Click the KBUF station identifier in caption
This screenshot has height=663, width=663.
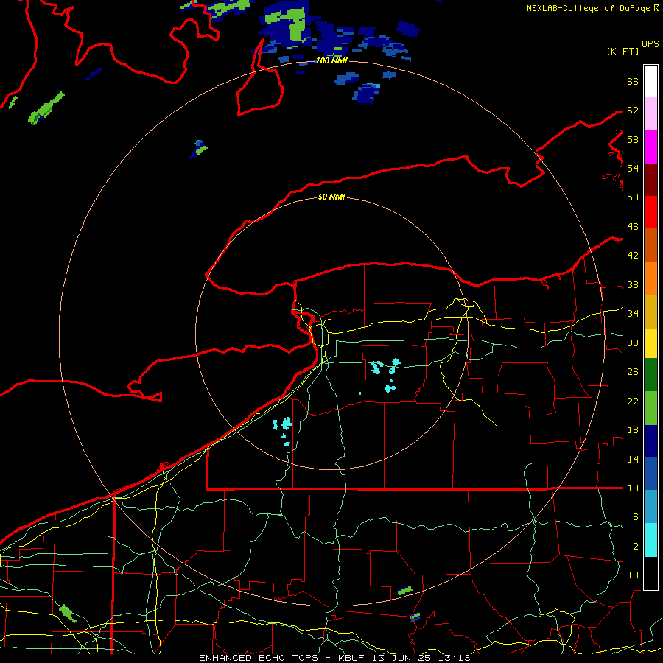353,658
